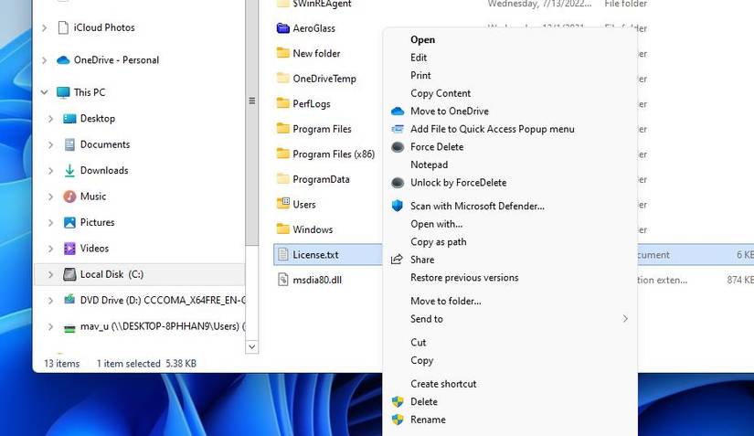
Task: Expand the DVD Drive (D:) tree node
Action: 50,301
